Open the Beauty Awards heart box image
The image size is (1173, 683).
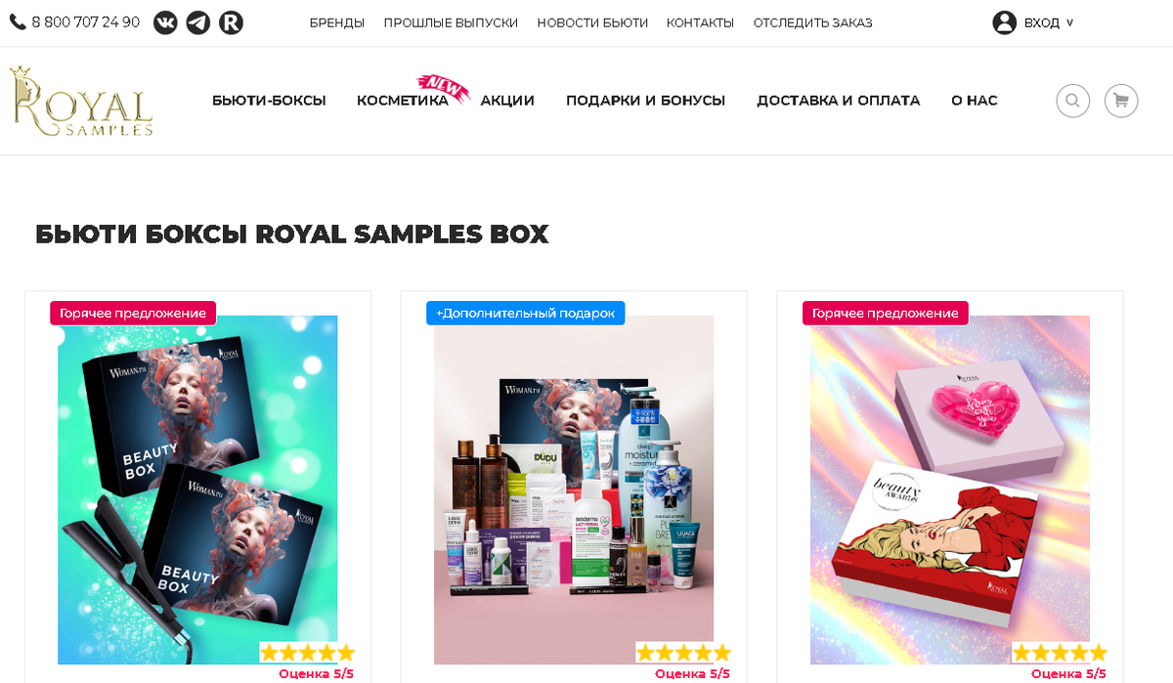click(x=950, y=490)
